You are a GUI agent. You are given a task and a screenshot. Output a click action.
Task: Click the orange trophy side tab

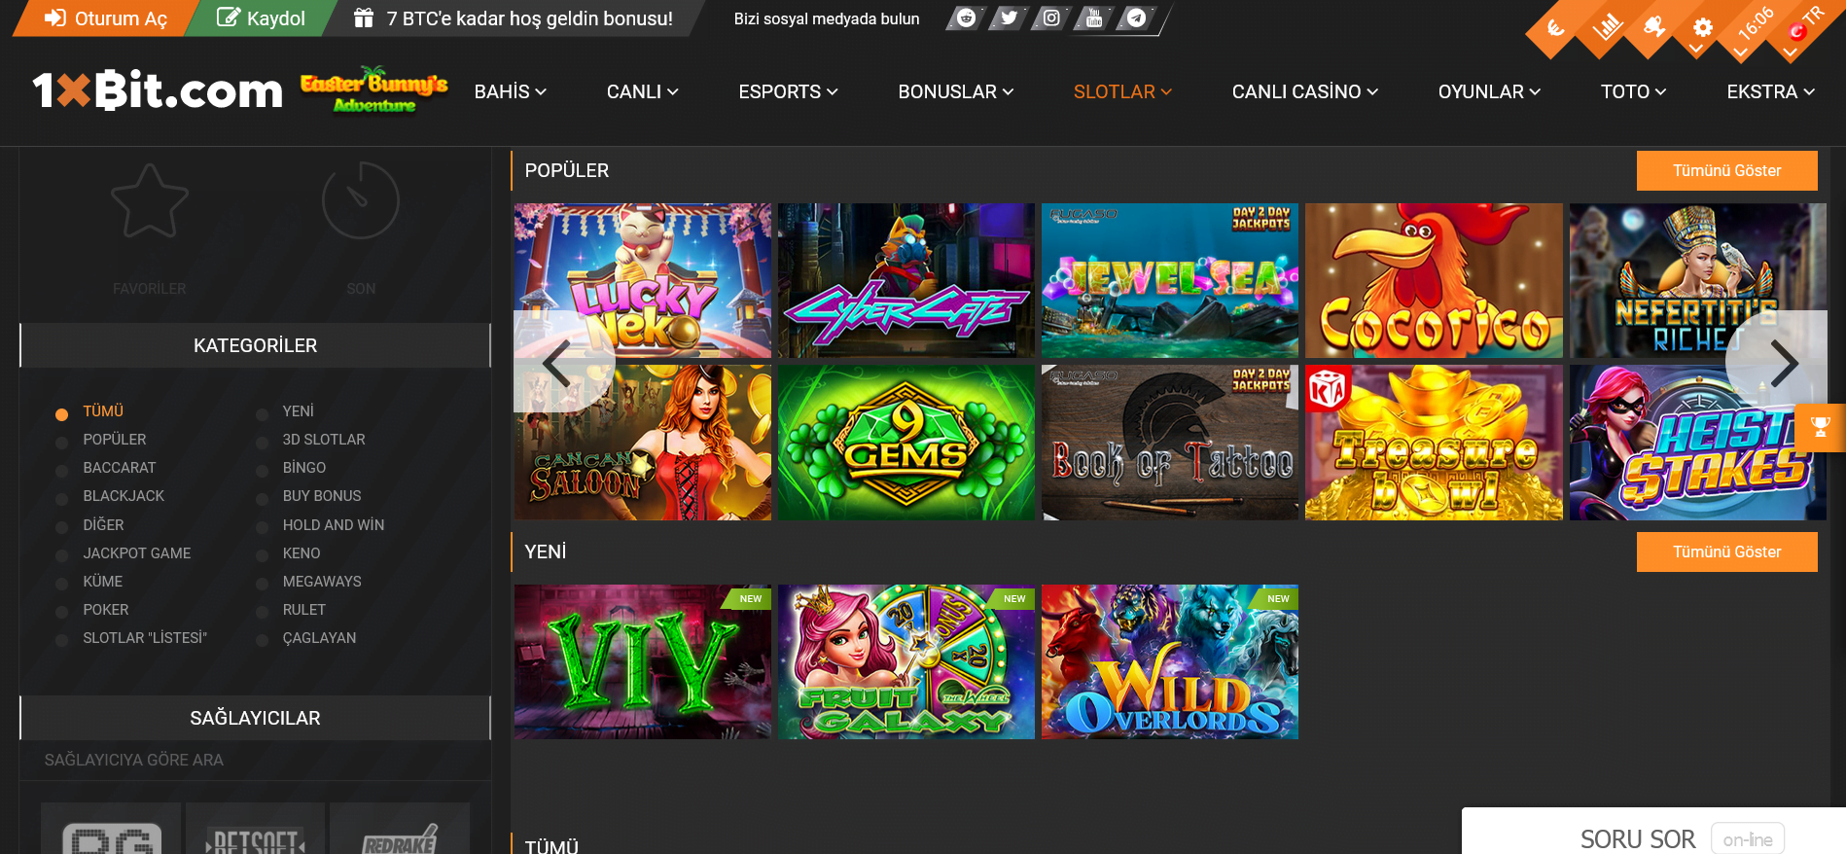coord(1820,427)
